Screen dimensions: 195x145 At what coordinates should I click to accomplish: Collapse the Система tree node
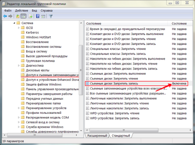pos(14,23)
